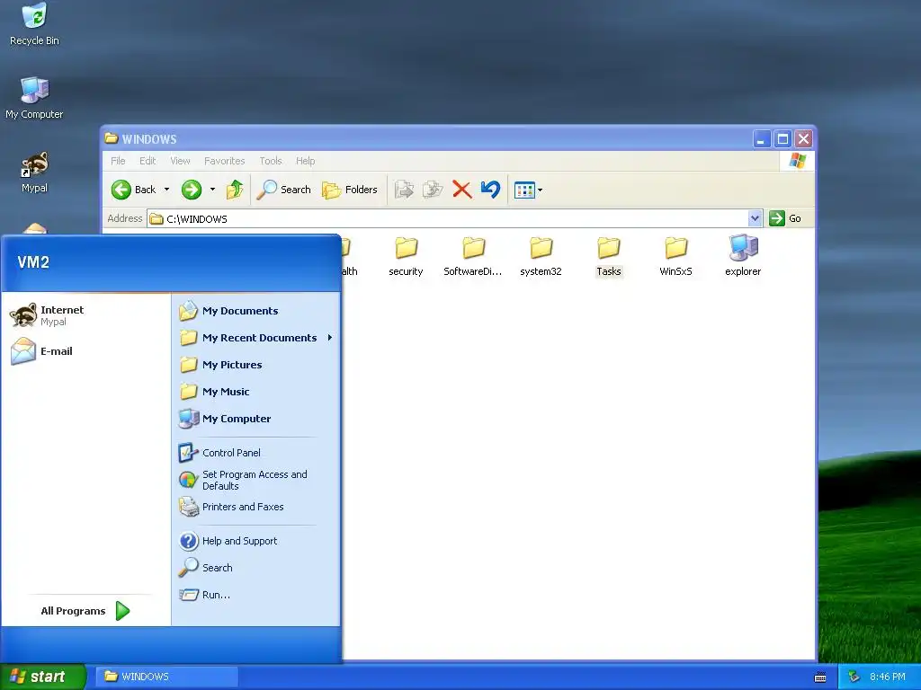921x690 pixels.
Task: Click the network tray icon
Action: point(854,677)
